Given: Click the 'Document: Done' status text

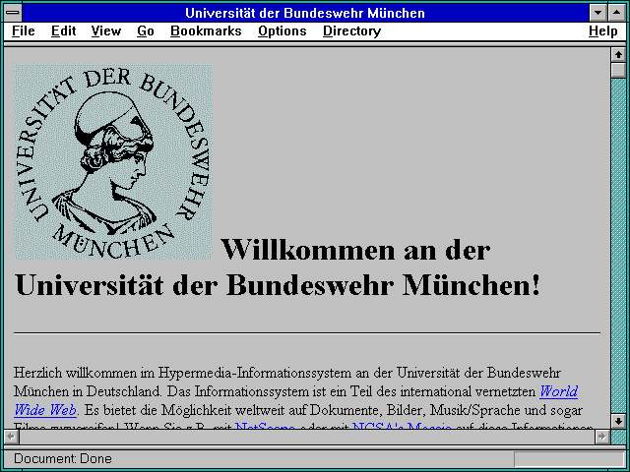Looking at the screenshot, I should click(63, 459).
